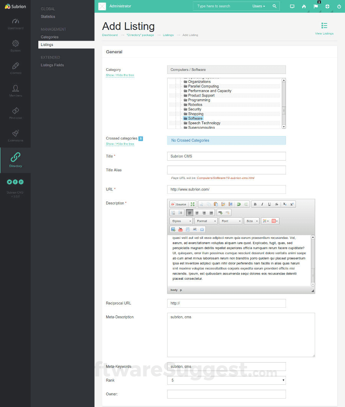Click the power logout icon
345x407 pixels.
[x=339, y=7]
